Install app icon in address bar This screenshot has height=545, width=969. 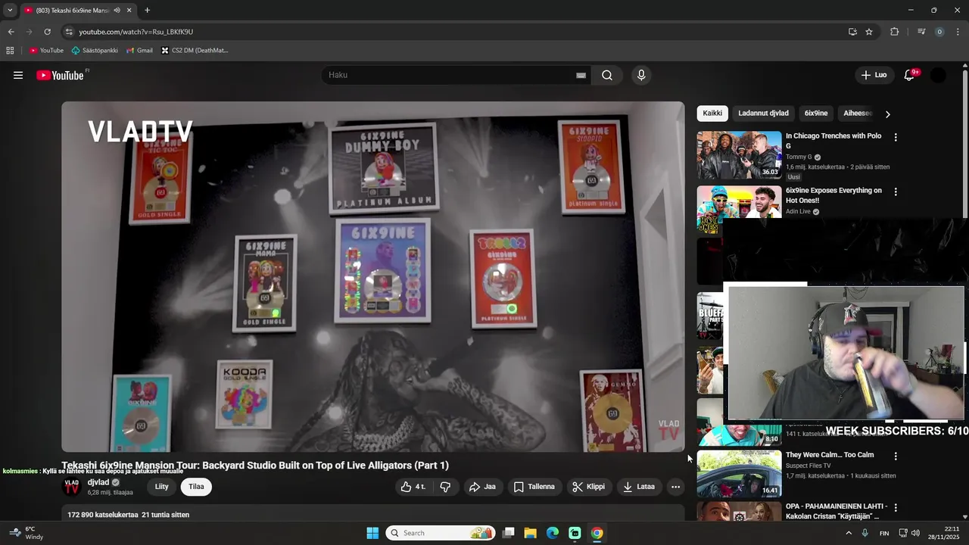tap(852, 32)
